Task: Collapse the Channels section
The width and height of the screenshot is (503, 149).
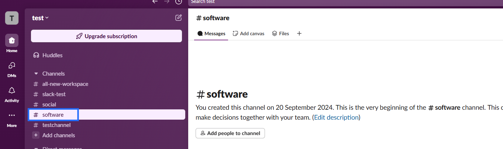Action: tap(36, 74)
